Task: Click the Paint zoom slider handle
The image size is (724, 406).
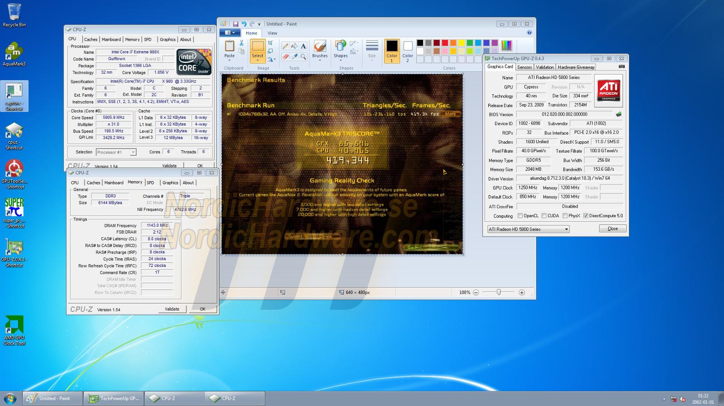Action: click(499, 293)
